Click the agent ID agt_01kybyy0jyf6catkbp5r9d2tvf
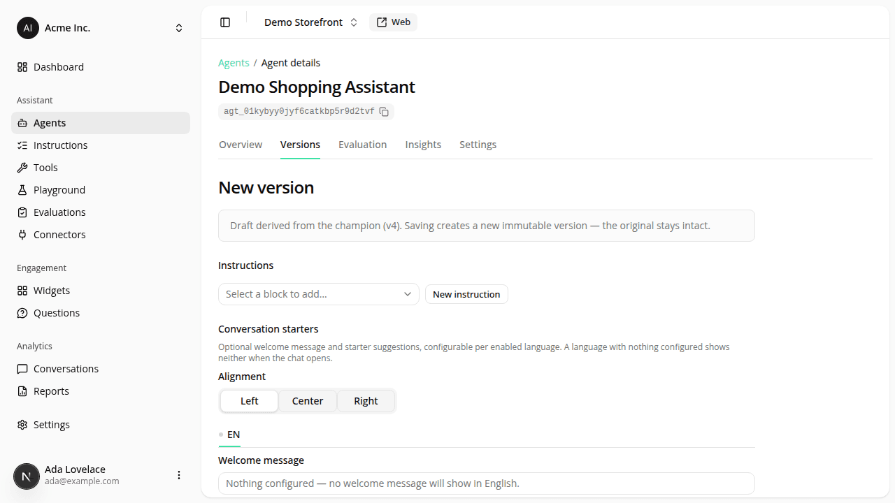Image resolution: width=895 pixels, height=503 pixels. (299, 111)
